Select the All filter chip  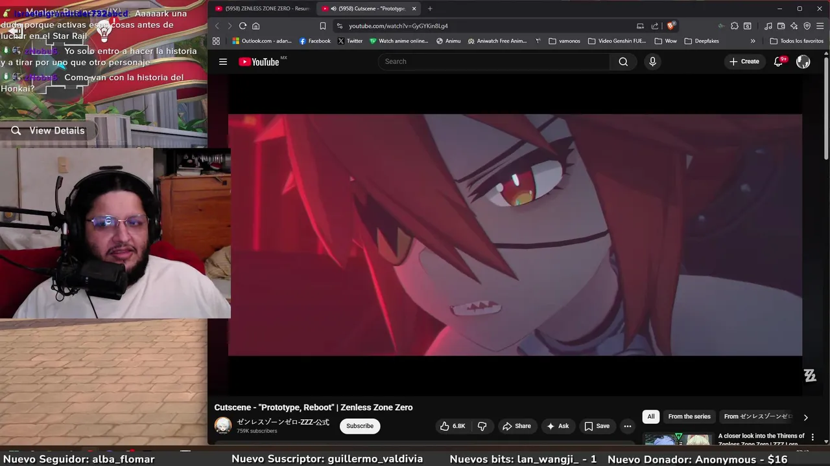[x=651, y=417]
